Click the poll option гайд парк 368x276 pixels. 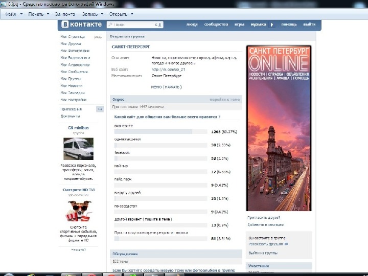click(123, 179)
